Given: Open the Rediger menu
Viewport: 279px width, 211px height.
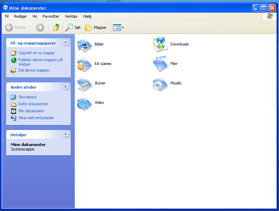Looking at the screenshot, I should [20, 16].
